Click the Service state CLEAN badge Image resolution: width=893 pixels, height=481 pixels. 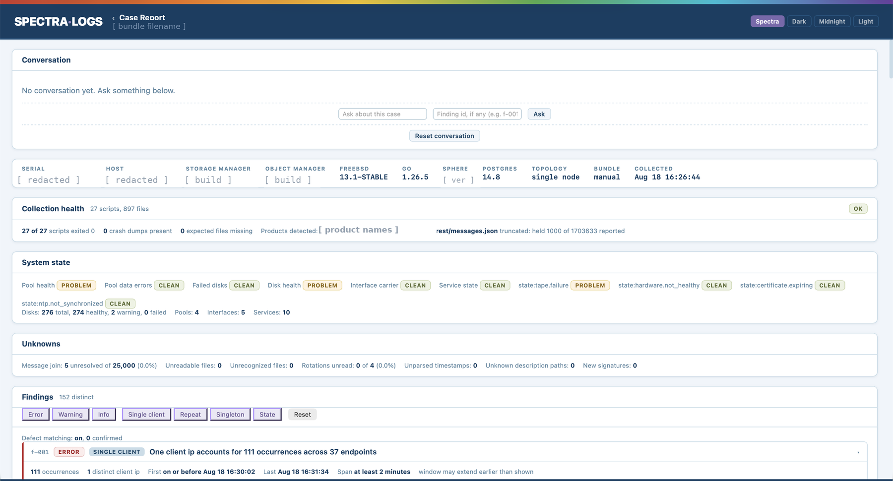click(x=495, y=286)
